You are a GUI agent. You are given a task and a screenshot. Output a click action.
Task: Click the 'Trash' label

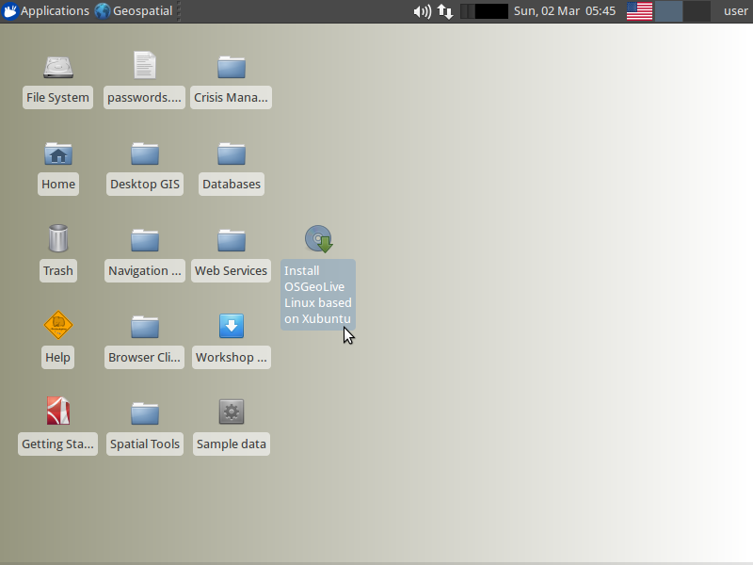pos(58,270)
